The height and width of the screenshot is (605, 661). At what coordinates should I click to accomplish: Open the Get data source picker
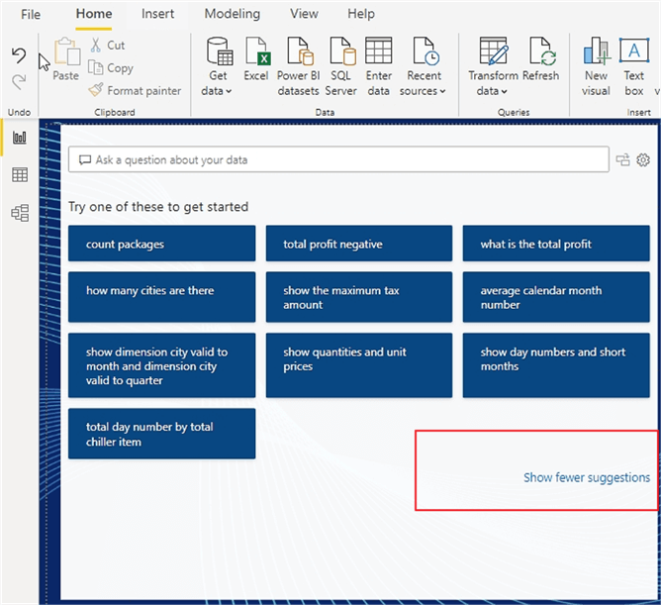219,66
